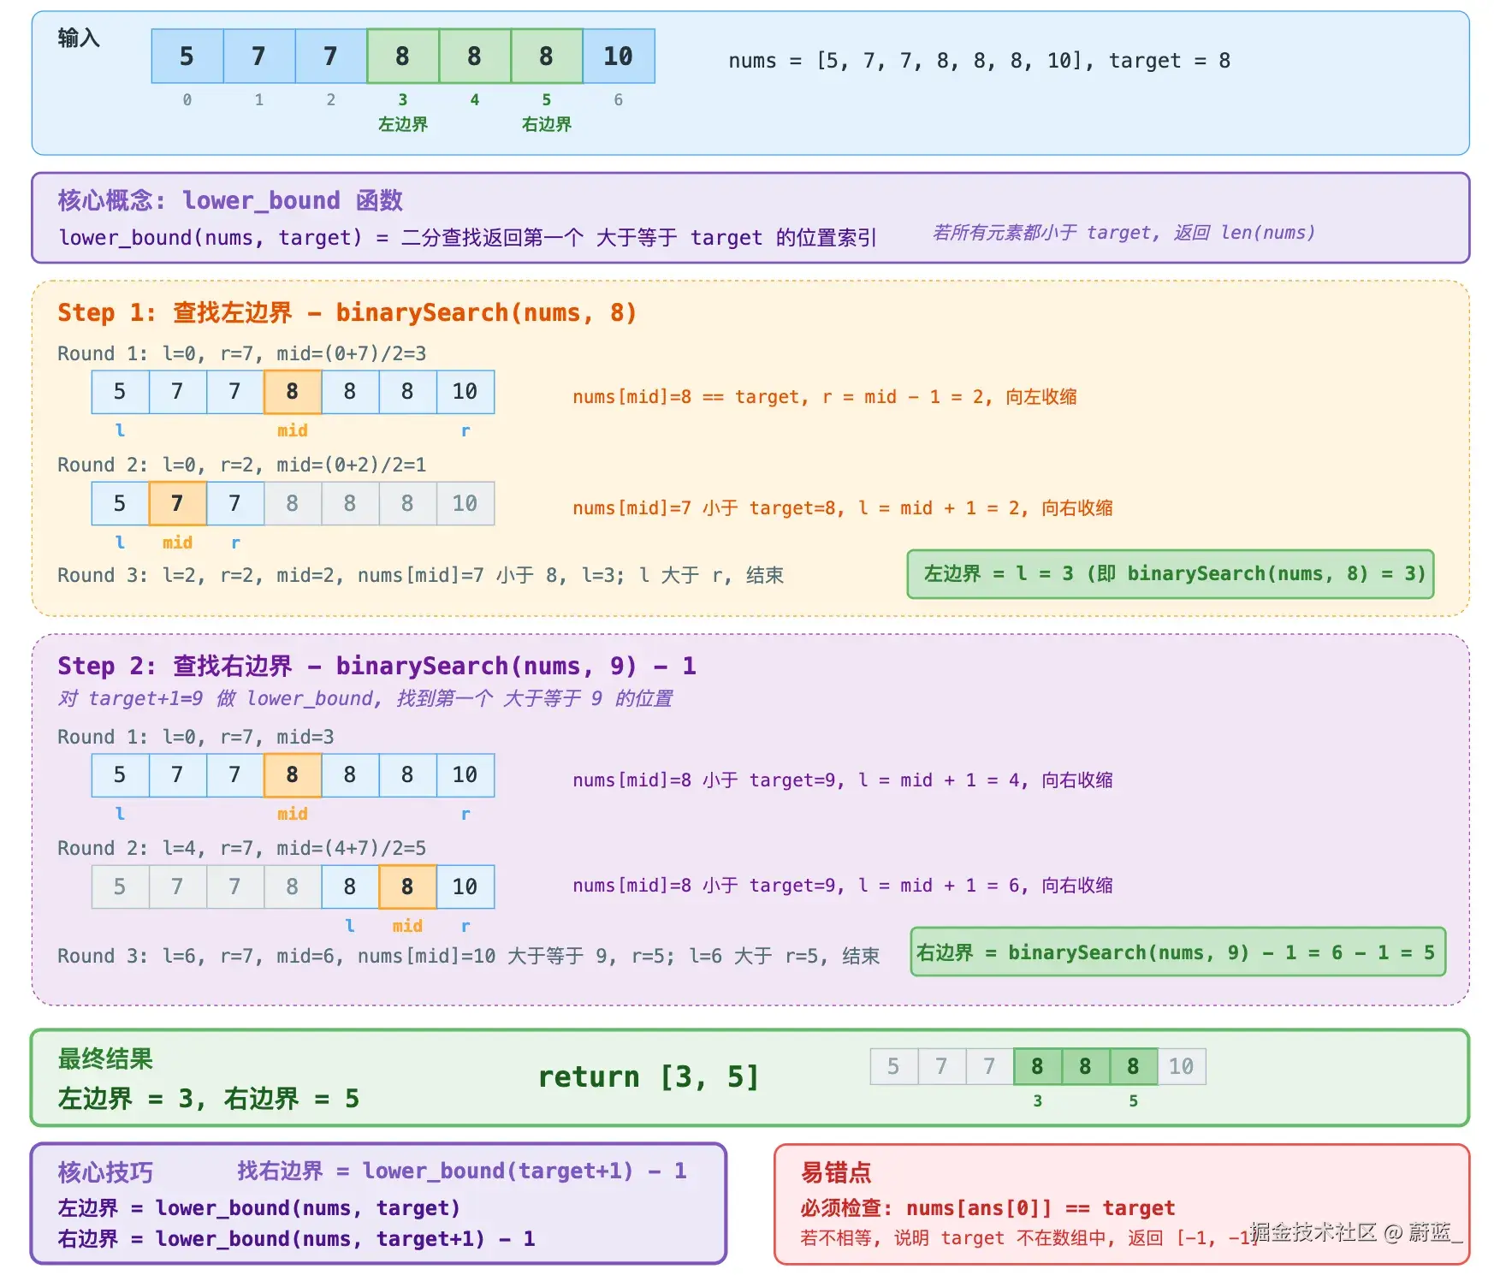The height and width of the screenshot is (1275, 1494).
Task: Click the orange mid cell in Step 1 Round 1
Action: tap(292, 391)
